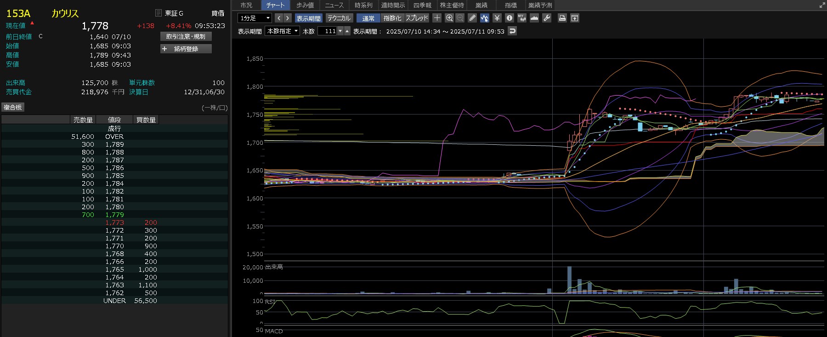Click the 貸借 label in the header
Screen dimensions: 827x337
[218, 13]
